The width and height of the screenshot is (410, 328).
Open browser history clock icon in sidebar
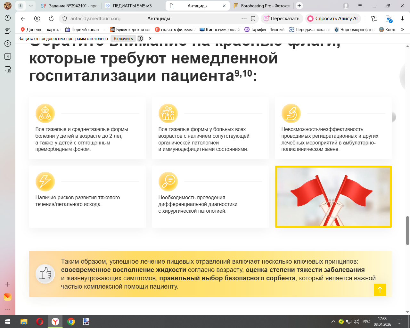pyautogui.click(x=8, y=18)
